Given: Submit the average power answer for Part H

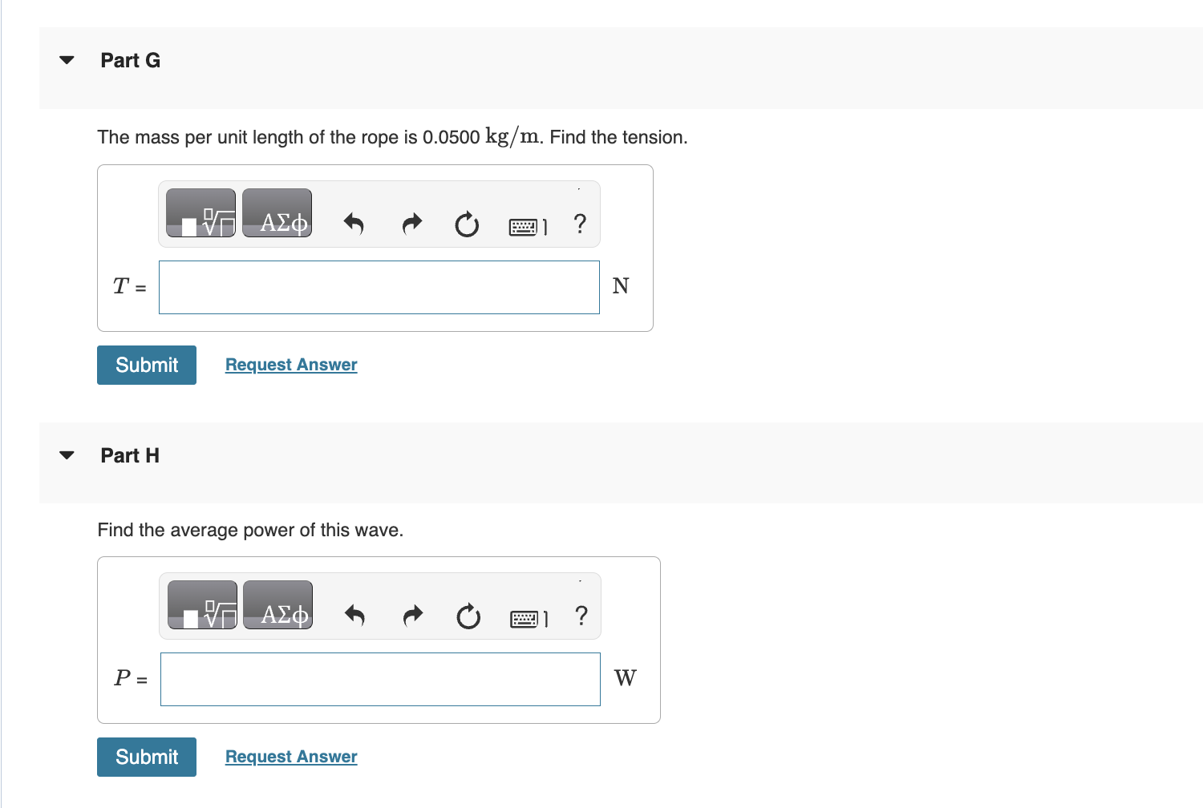Looking at the screenshot, I should tap(146, 757).
